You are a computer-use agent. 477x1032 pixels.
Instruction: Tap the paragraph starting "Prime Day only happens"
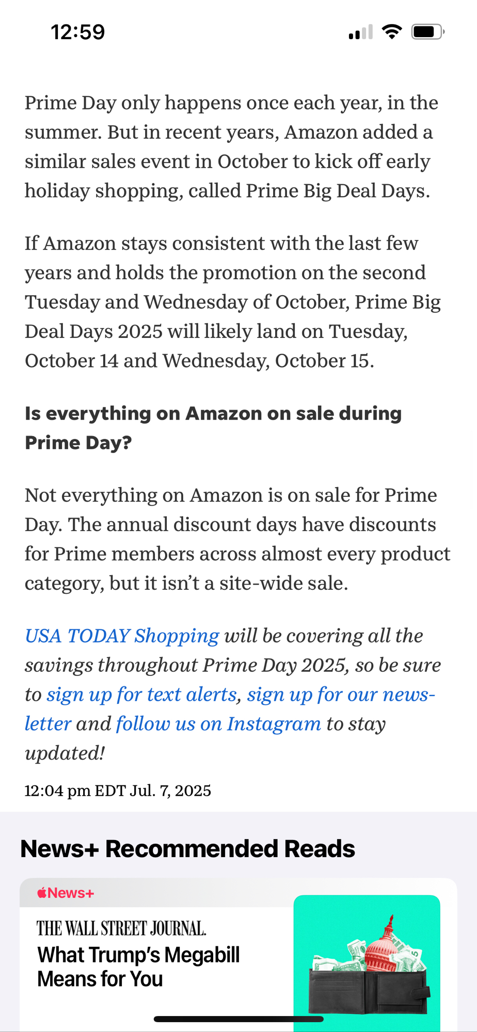tap(231, 147)
